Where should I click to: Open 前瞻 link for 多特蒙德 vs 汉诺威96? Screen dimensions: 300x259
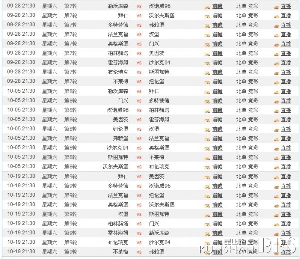tap(217, 186)
